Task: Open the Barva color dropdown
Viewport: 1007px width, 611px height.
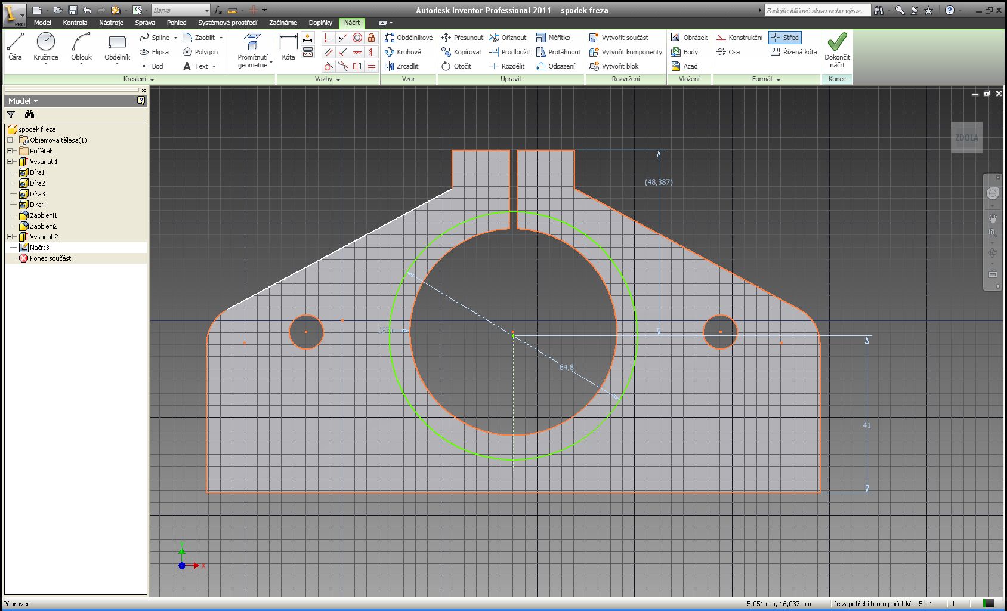Action: [206, 10]
